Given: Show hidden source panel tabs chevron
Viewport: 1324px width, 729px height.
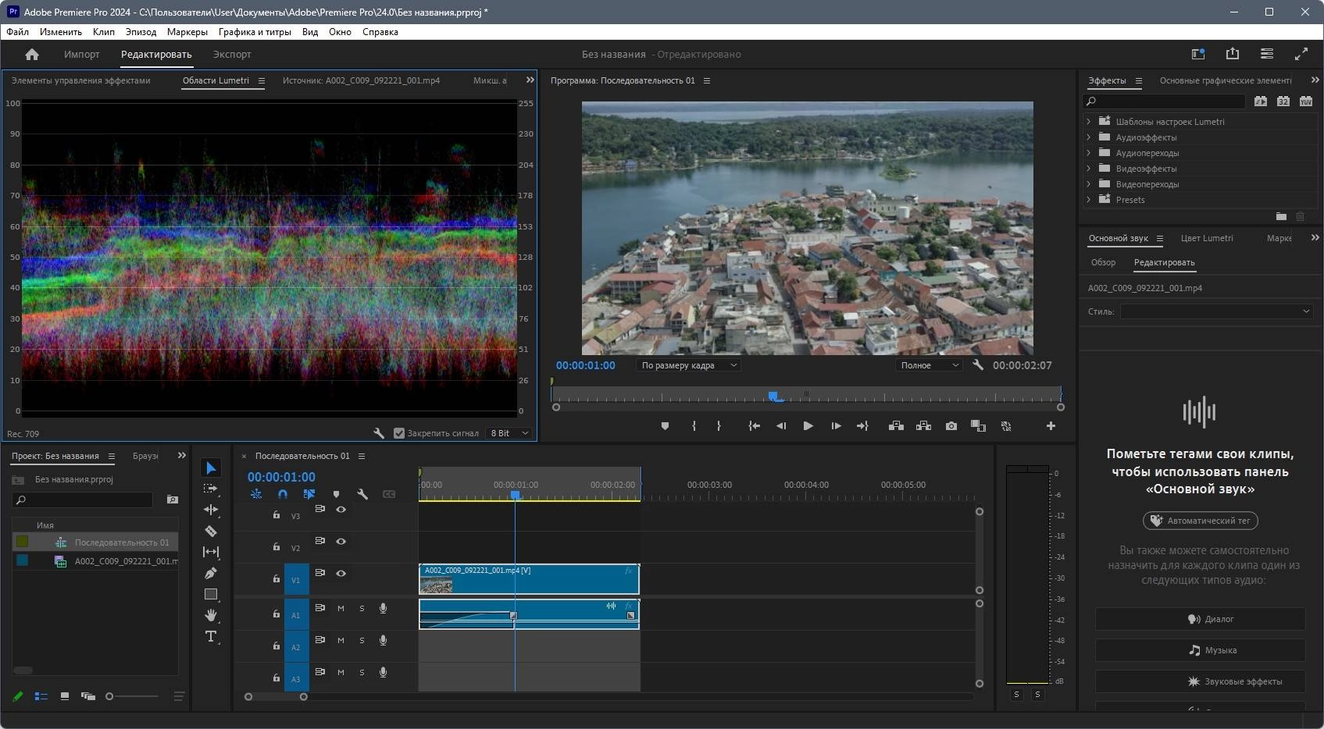Looking at the screenshot, I should pyautogui.click(x=530, y=80).
